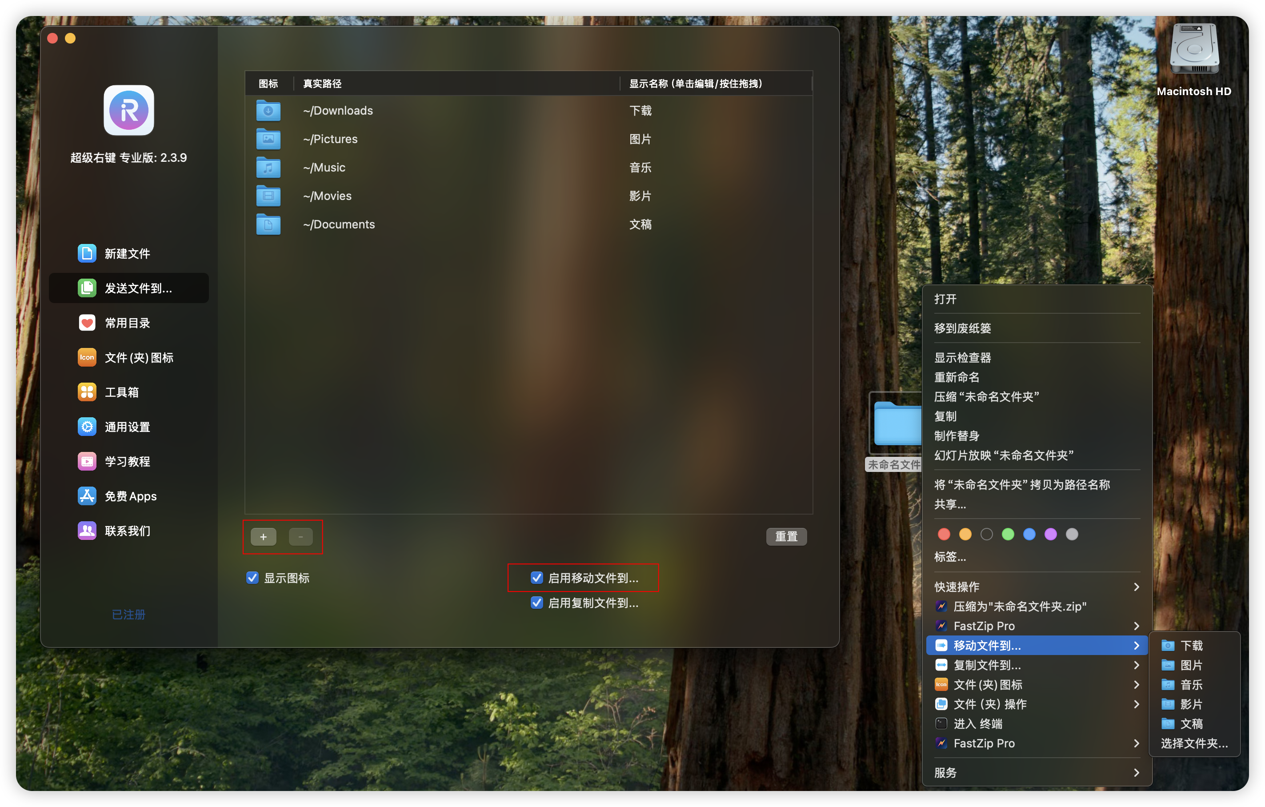
Task: Open 常用目录 heart icon in sidebar
Action: pyautogui.click(x=87, y=323)
